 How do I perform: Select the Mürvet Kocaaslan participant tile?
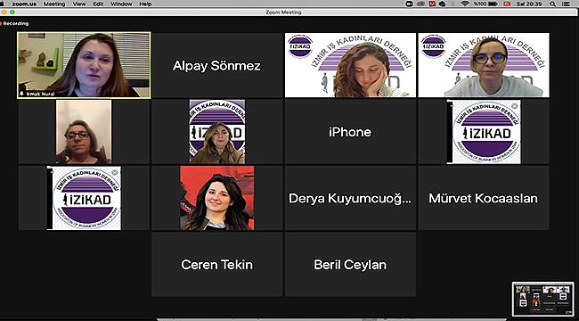point(484,198)
